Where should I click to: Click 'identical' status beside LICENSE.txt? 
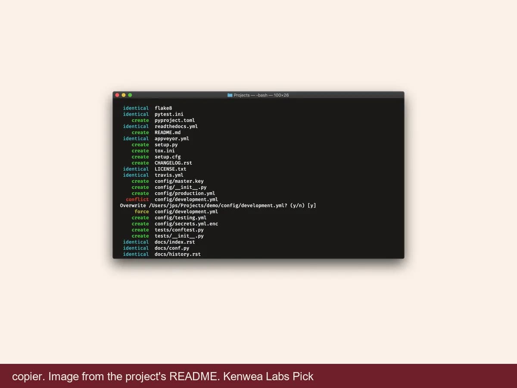coord(136,169)
